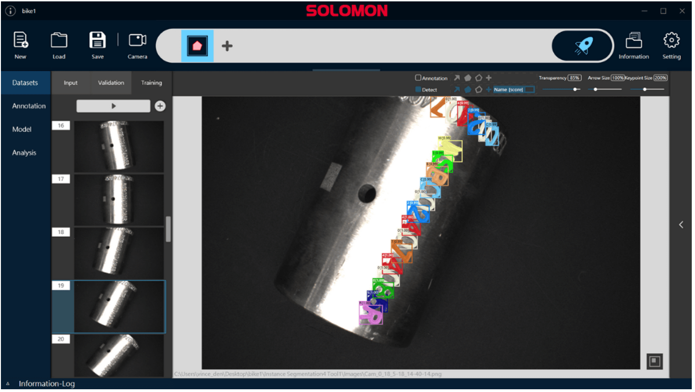Enable the Annotation checkbox
This screenshot has height=392, width=695.
[418, 78]
